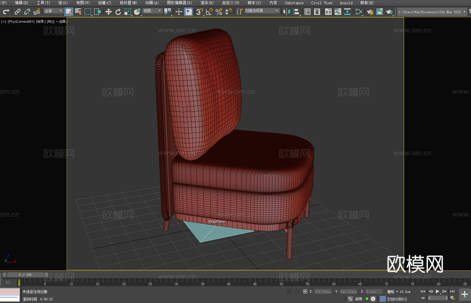The image size is (471, 303).
Task: Step time slider forward with right arrow
Action: pyautogui.click(x=46, y=275)
